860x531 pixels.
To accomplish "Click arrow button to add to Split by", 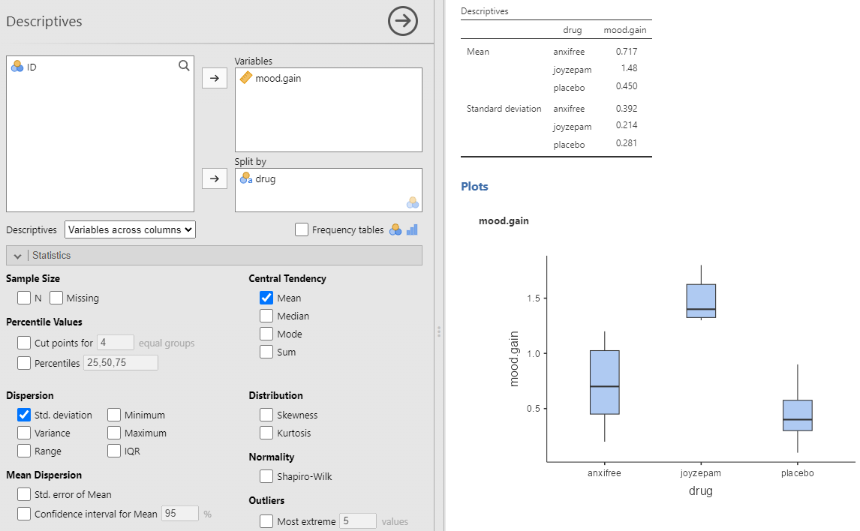I will pyautogui.click(x=215, y=178).
